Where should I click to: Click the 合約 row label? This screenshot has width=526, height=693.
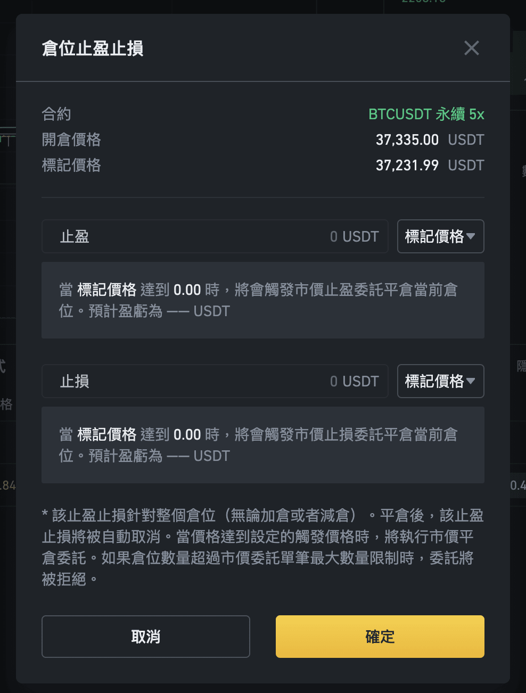[56, 114]
